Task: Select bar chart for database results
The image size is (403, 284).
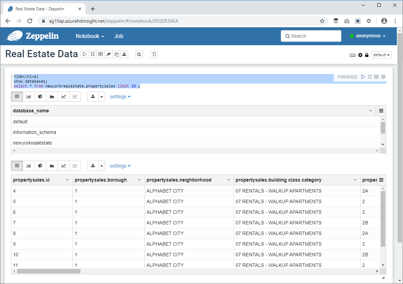Action: pyautogui.click(x=28, y=97)
